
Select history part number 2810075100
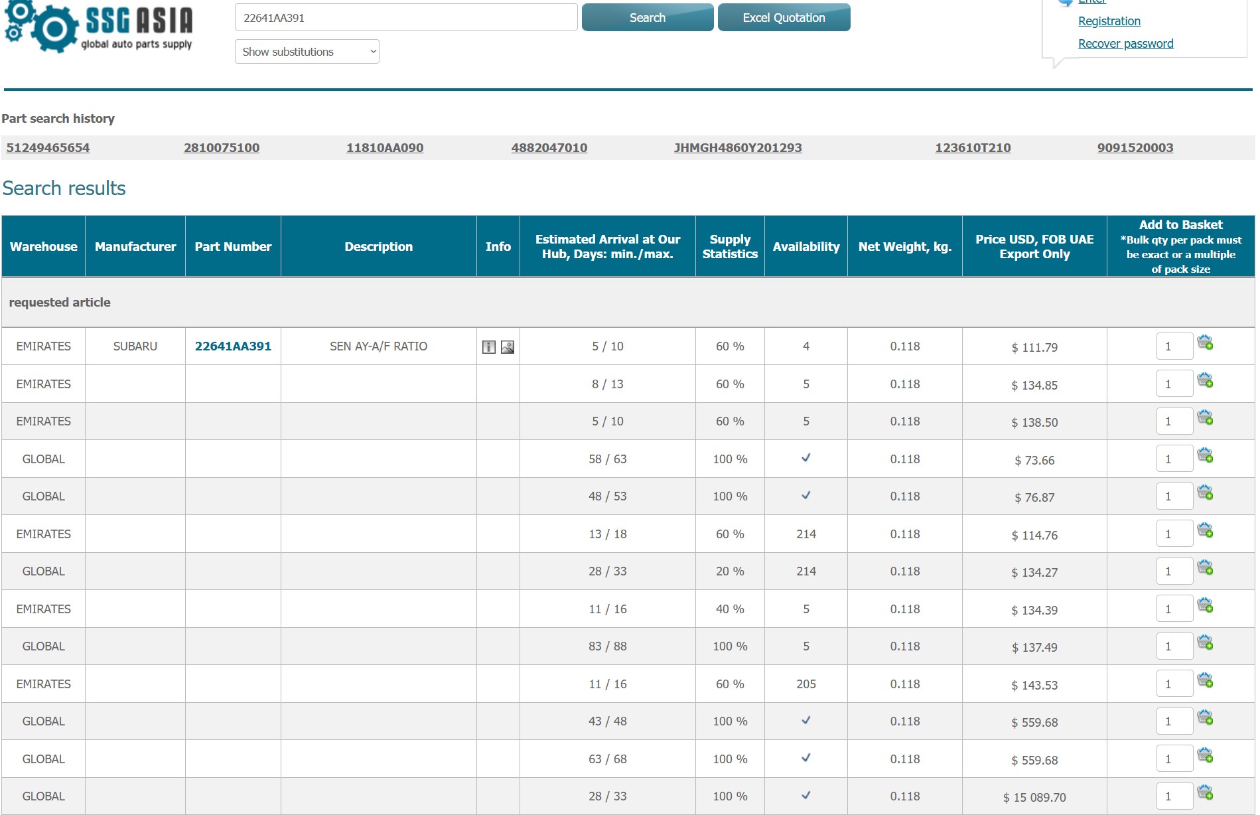coord(222,148)
